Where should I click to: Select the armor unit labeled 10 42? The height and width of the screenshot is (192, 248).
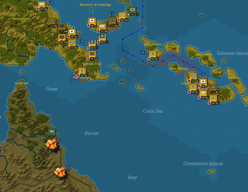click(x=52, y=22)
